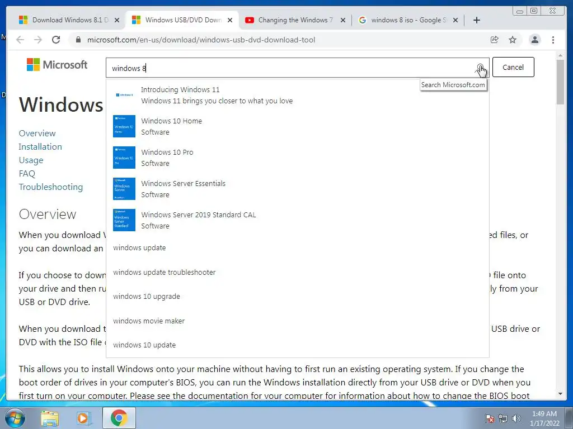Click the share page icon in address bar
The image size is (573, 429).
pyautogui.click(x=495, y=40)
